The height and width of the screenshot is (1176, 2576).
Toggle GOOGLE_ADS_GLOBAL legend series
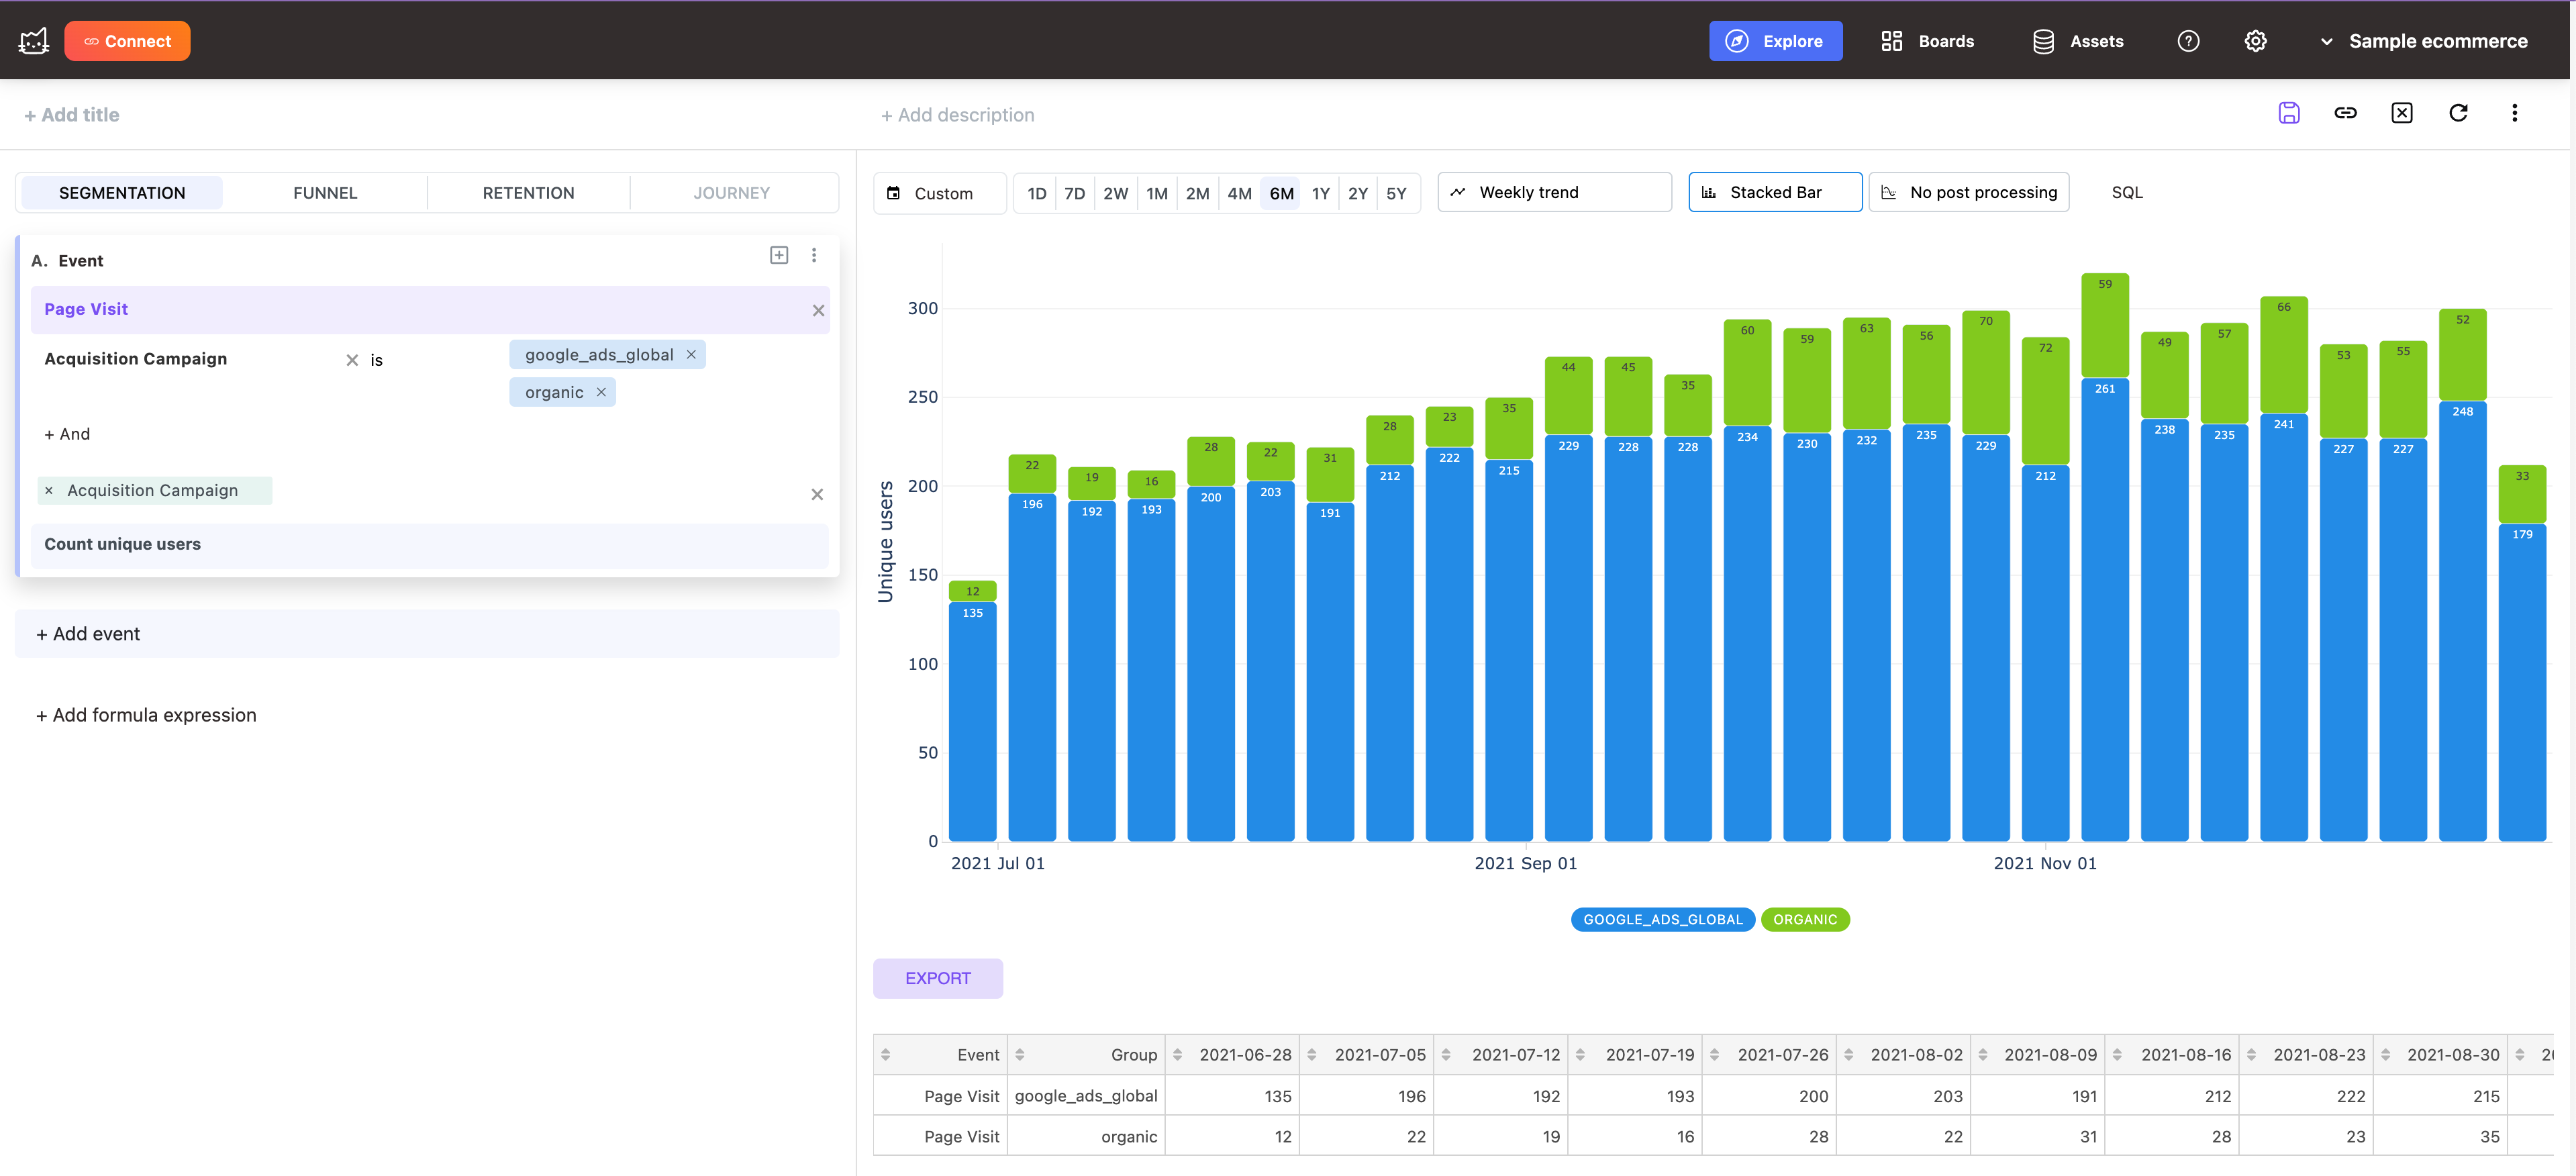tap(1662, 919)
